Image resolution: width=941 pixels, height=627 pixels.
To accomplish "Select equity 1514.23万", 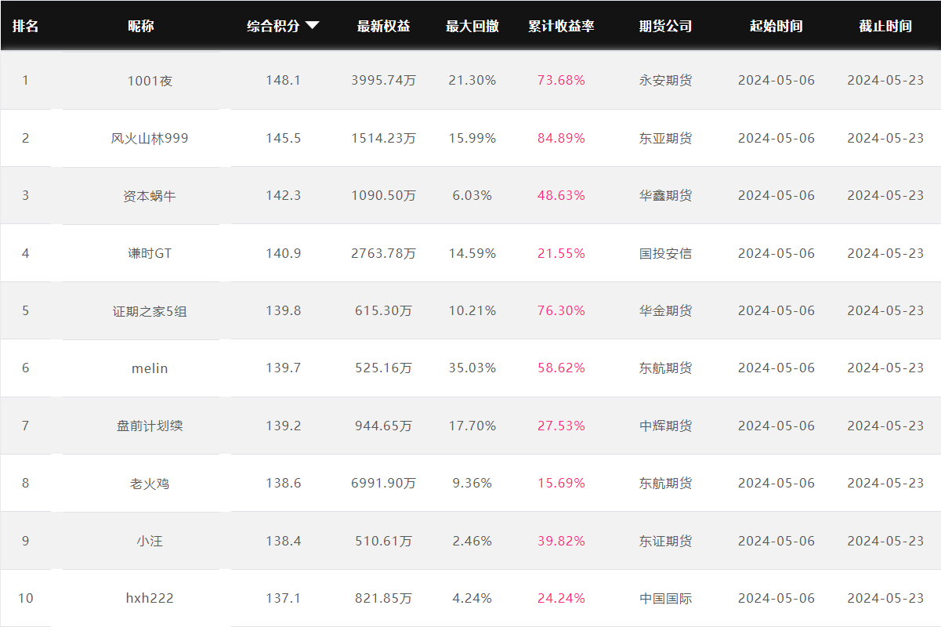I will point(383,138).
